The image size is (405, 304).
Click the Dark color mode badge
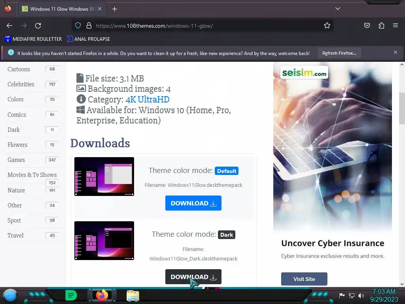[x=227, y=235]
